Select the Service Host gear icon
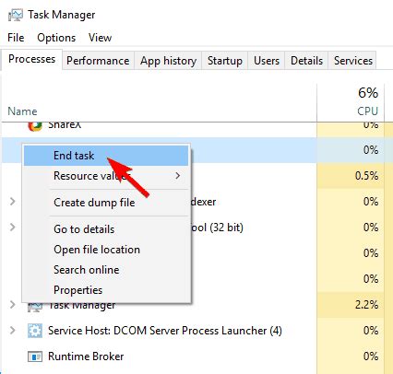 point(35,331)
